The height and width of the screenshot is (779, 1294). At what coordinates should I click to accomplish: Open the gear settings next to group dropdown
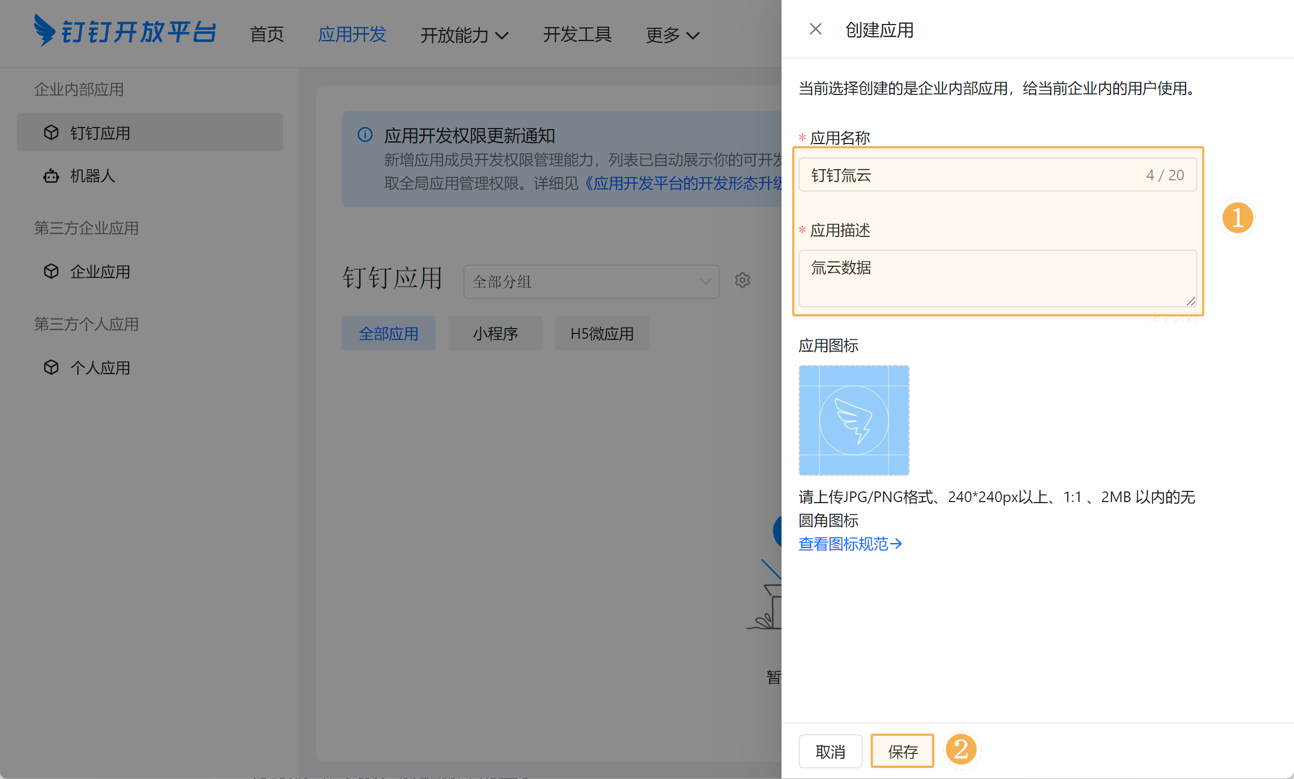742,280
